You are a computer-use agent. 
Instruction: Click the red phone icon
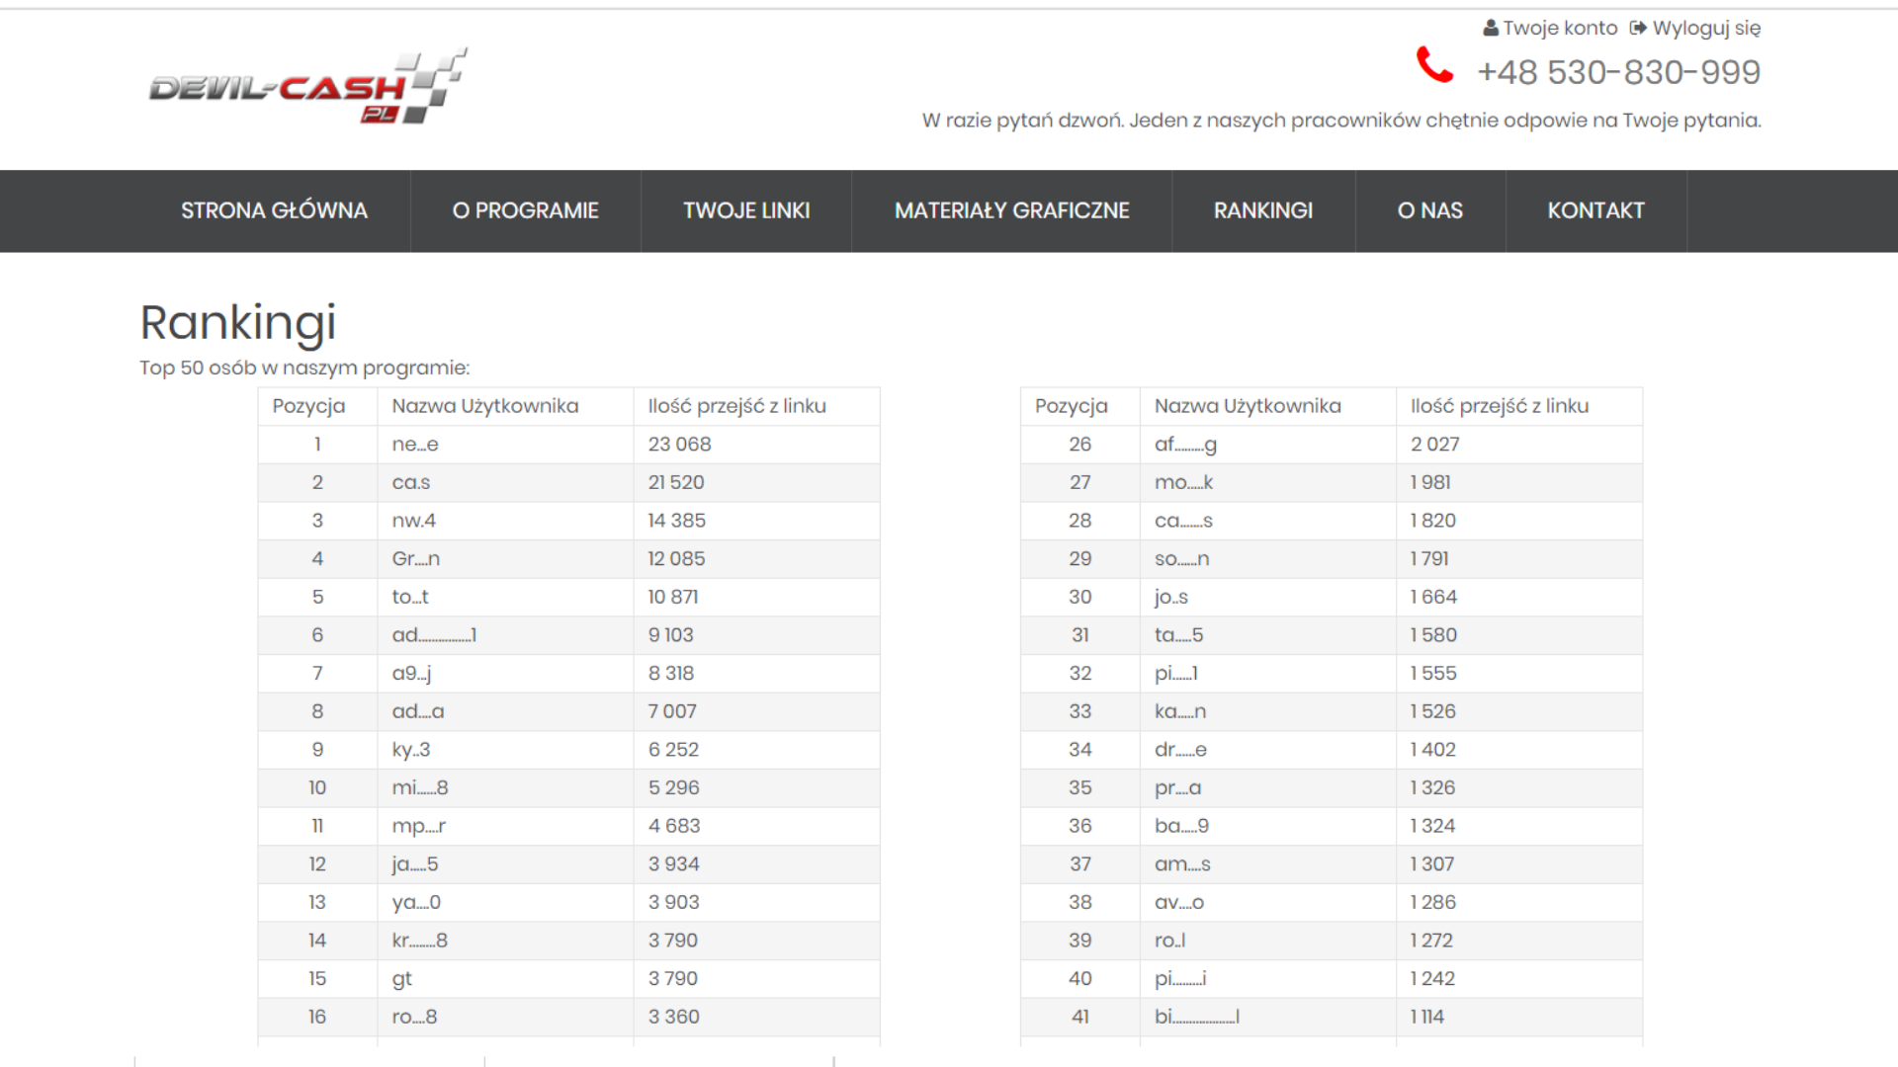1434,65
